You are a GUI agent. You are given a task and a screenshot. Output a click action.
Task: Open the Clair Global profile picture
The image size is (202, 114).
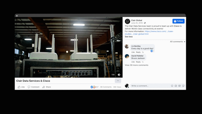(x=128, y=21)
